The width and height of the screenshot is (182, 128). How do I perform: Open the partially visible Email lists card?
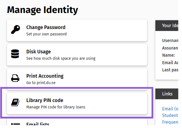[x=77, y=122]
